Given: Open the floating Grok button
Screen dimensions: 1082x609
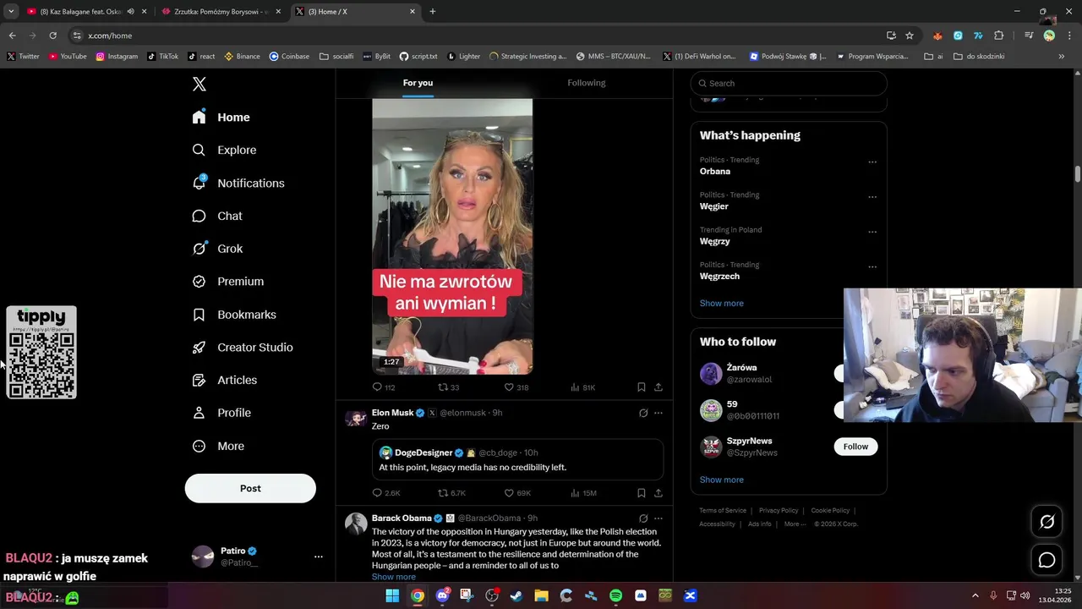Looking at the screenshot, I should point(1046,522).
